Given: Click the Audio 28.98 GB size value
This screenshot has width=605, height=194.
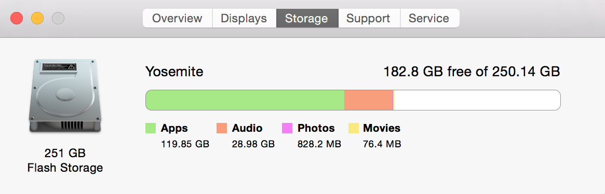Looking at the screenshot, I should pyautogui.click(x=253, y=144).
